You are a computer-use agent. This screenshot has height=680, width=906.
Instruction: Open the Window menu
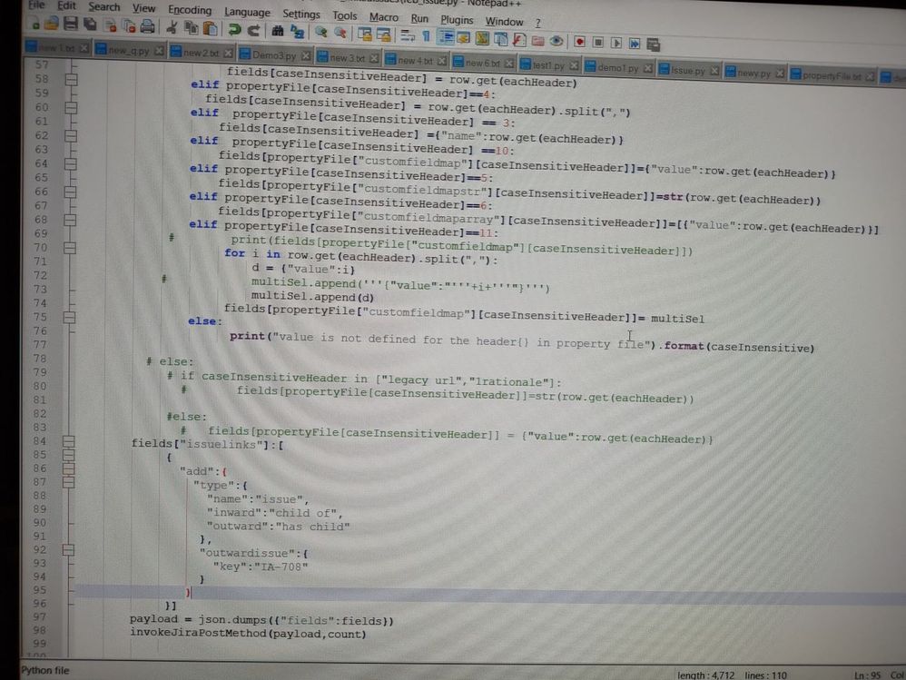504,22
